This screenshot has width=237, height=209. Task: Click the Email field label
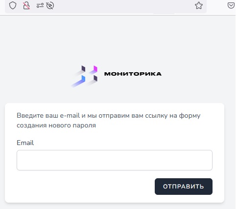25,143
